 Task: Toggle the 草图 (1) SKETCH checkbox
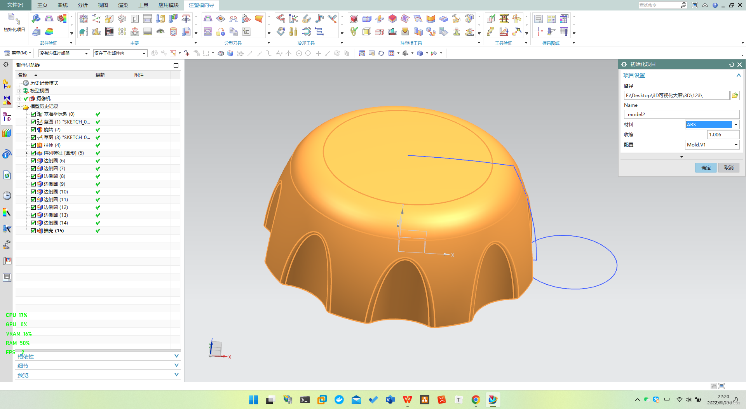point(33,122)
